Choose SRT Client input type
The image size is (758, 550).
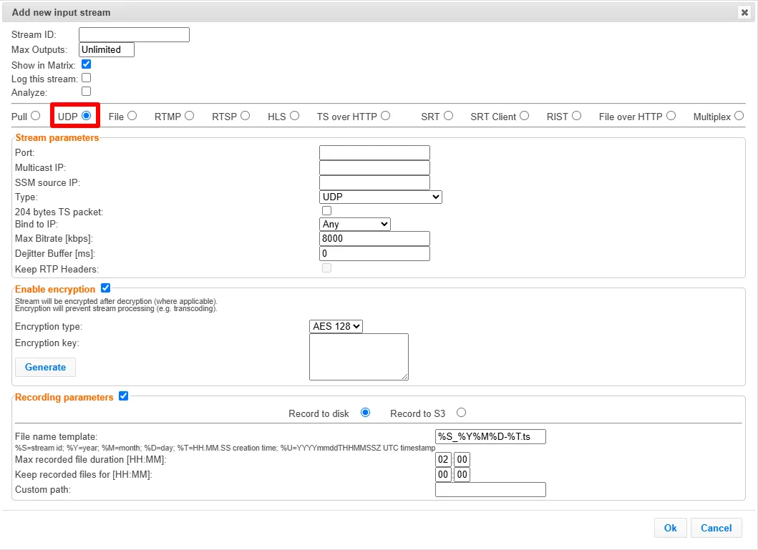click(525, 116)
